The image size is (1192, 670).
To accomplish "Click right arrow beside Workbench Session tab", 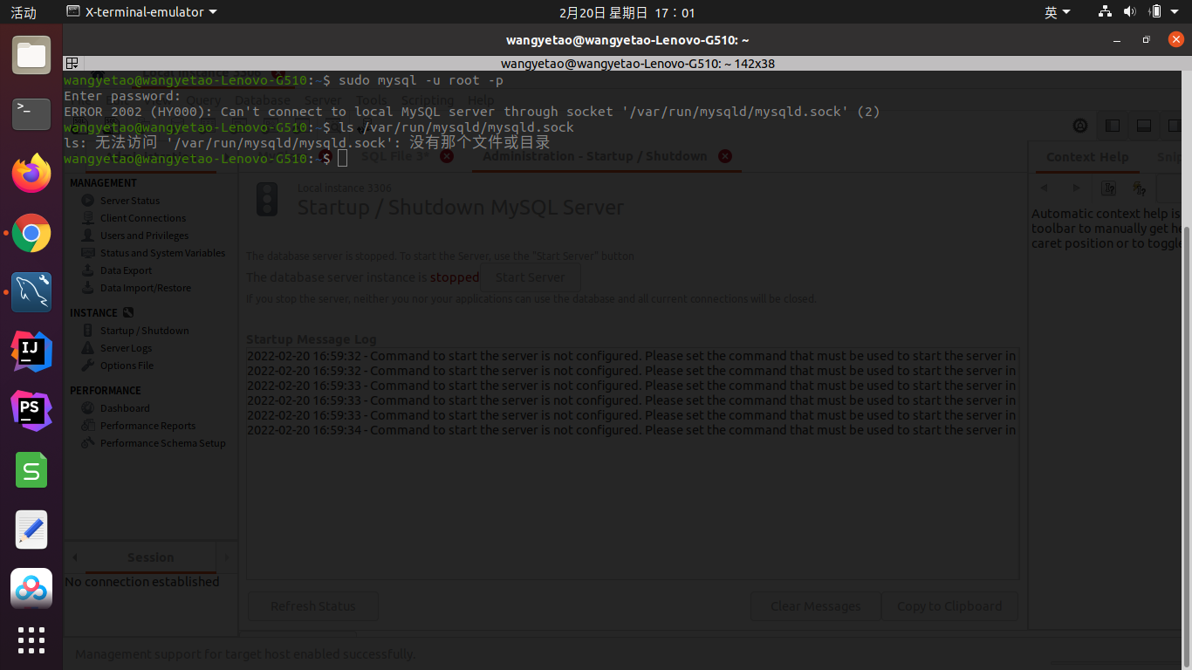I will (x=227, y=557).
